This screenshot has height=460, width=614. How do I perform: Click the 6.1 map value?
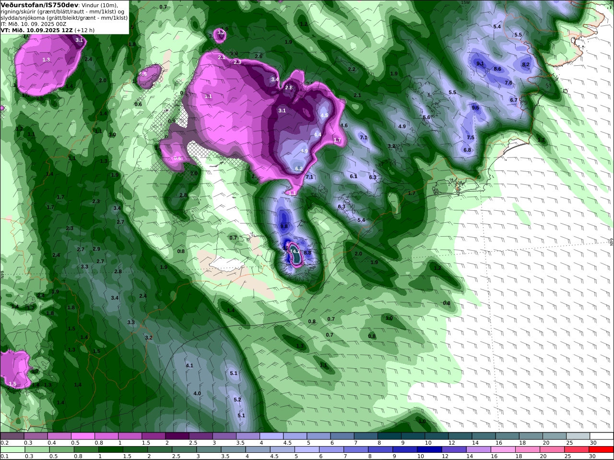354,176
